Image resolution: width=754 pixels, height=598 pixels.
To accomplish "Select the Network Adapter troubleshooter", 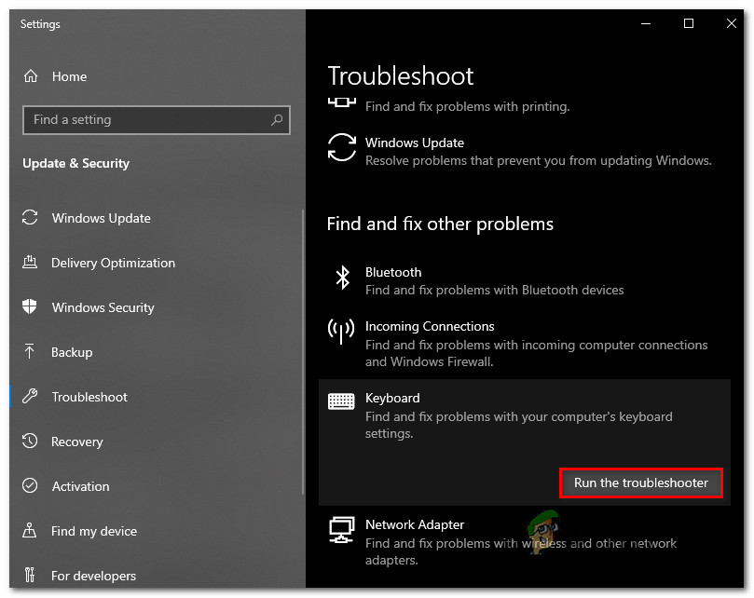I will click(x=525, y=542).
